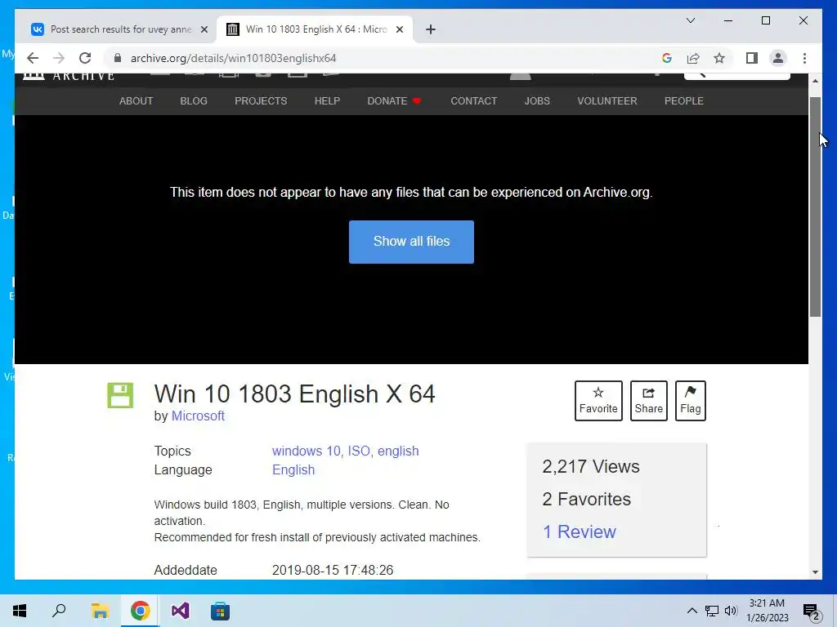Image resolution: width=837 pixels, height=627 pixels.
Task: Share this archive item
Action: pos(648,400)
